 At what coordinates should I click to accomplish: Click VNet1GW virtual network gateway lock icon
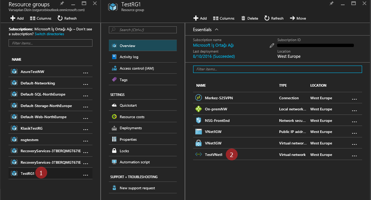[x=199, y=143]
